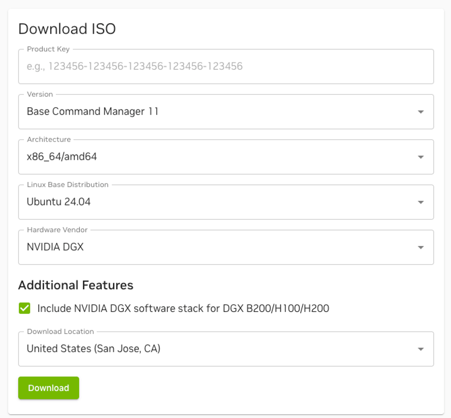Click the Download Location field label
This screenshot has width=451, height=418.
pos(60,331)
